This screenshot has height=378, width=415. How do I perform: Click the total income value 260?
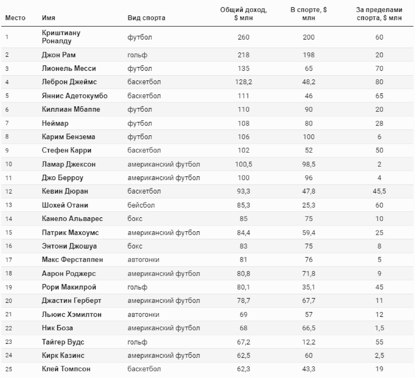pyautogui.click(x=243, y=37)
